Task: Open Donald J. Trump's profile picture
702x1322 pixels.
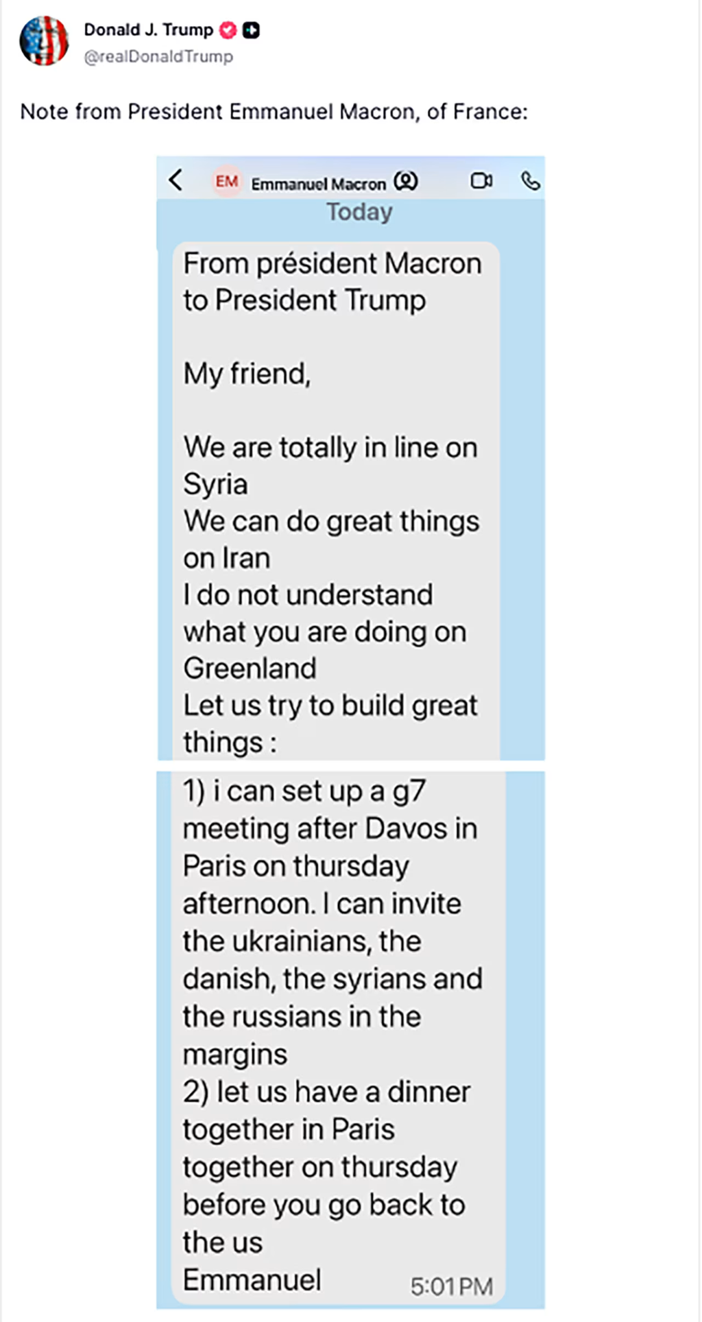Action: pos(44,41)
